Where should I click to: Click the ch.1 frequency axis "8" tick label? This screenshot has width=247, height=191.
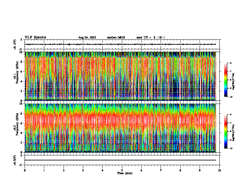pos(22,62)
